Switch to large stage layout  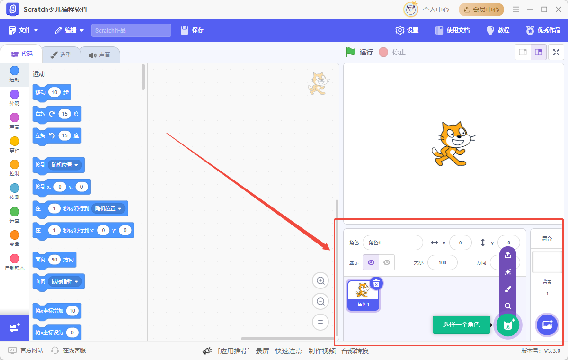click(x=539, y=52)
